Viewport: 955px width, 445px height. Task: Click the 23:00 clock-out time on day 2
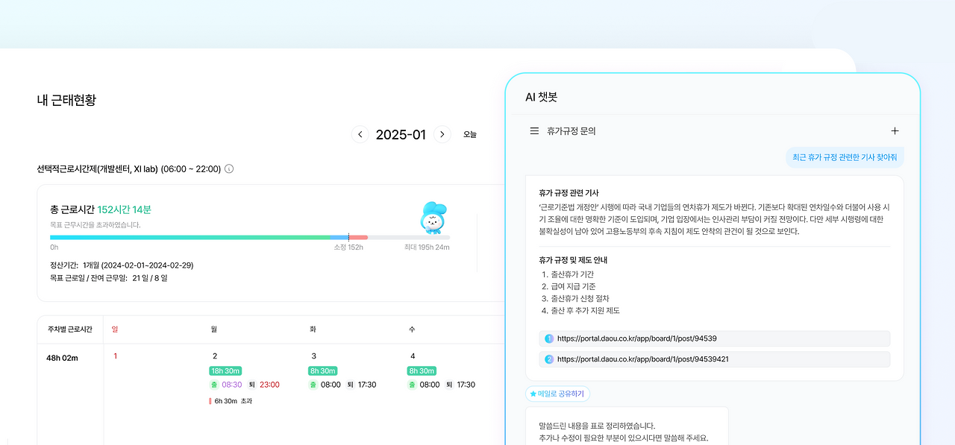coord(269,385)
